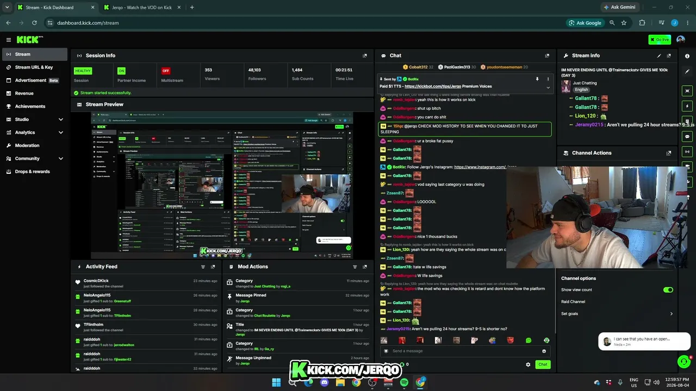Pop out the Stream info panel
Viewport: 696px width, 391px height.
click(x=669, y=55)
